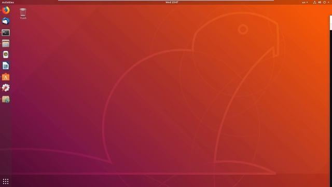The width and height of the screenshot is (332, 187).
Task: Select the Trash icon on desktop
Action: [23, 14]
